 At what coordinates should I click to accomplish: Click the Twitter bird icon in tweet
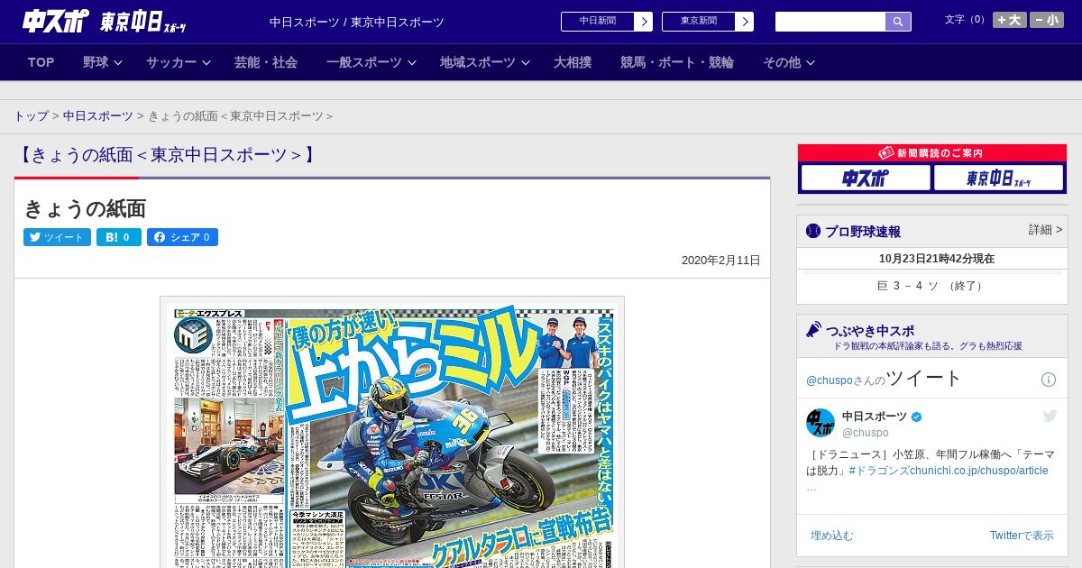[x=1050, y=416]
